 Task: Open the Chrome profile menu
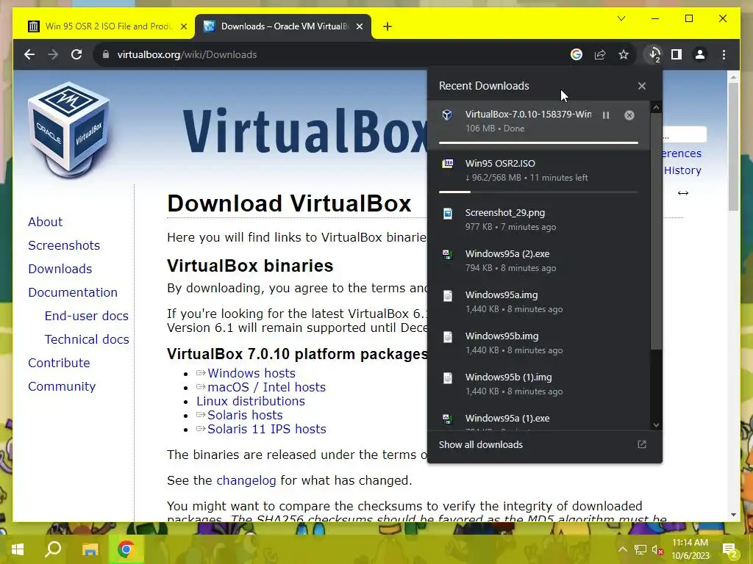point(700,54)
